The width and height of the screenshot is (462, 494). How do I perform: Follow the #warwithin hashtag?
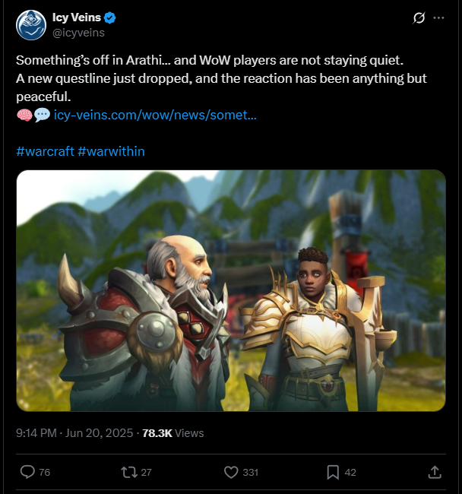point(111,151)
